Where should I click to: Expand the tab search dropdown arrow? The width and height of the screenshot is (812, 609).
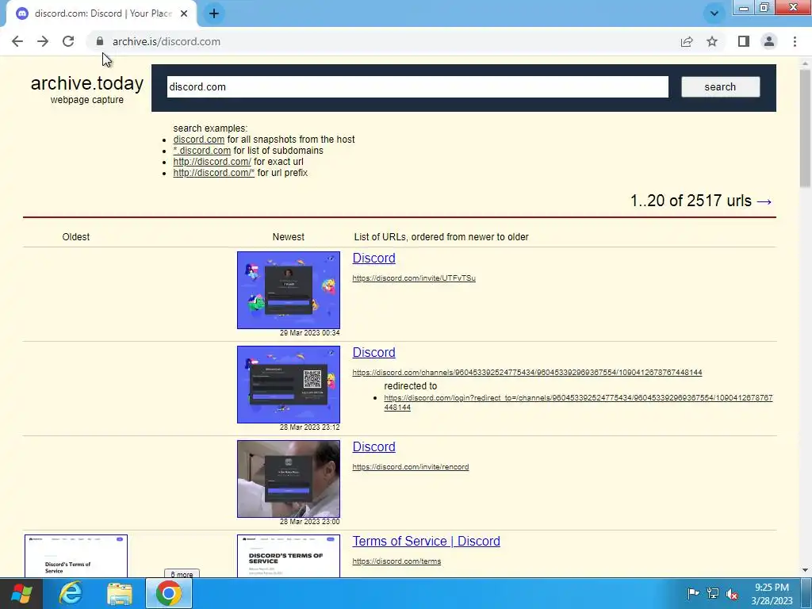[714, 13]
